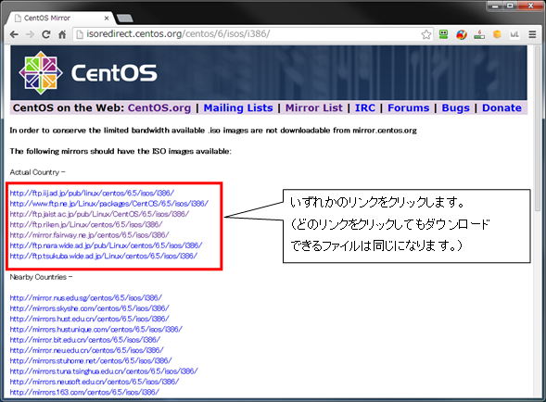Click the browser Forward arrow
Screen dimensions: 546x402
coord(31,34)
